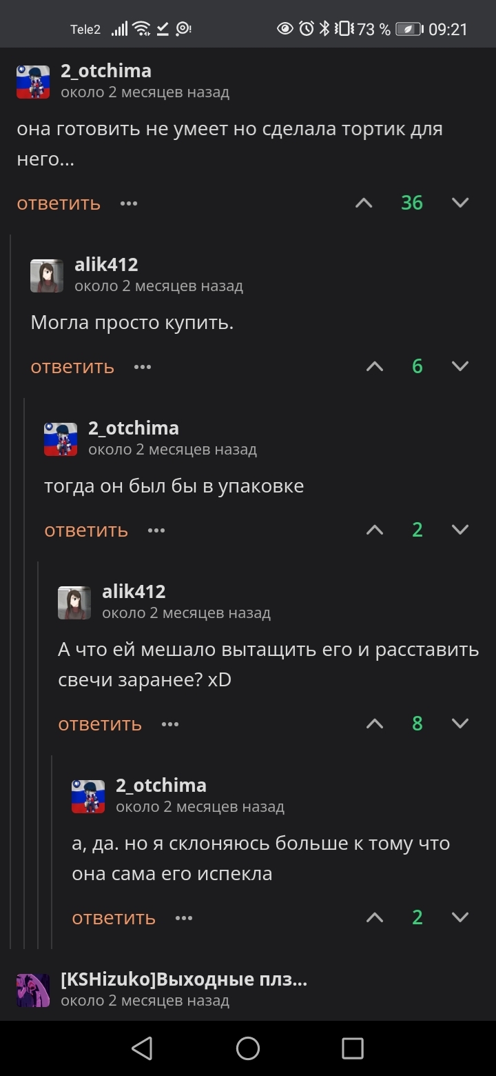Screen dimensions: 496x1076
Task: Tap 2_otchima's flag avatar on the top comment
Action: coord(33,82)
